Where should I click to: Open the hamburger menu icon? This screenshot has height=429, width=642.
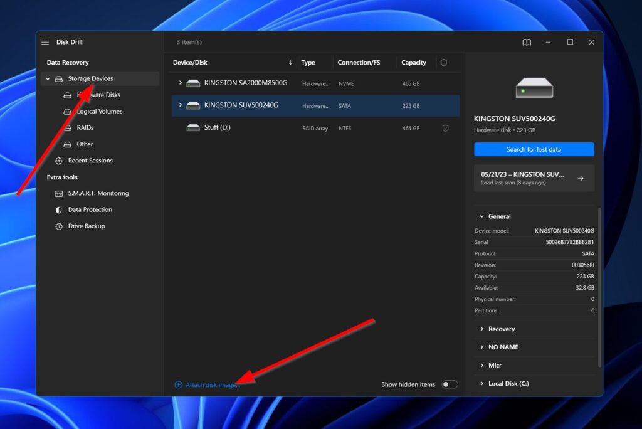point(45,42)
